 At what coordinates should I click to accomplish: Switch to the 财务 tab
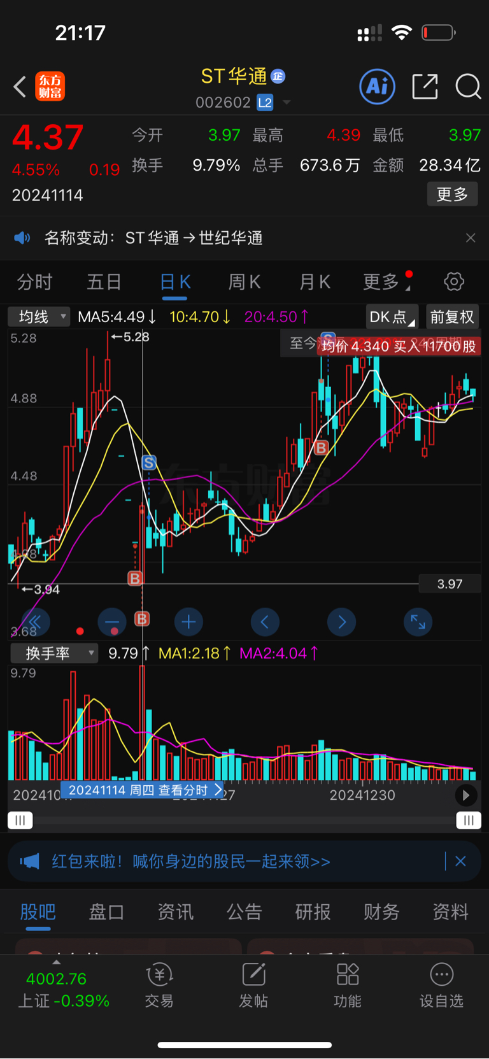[381, 912]
